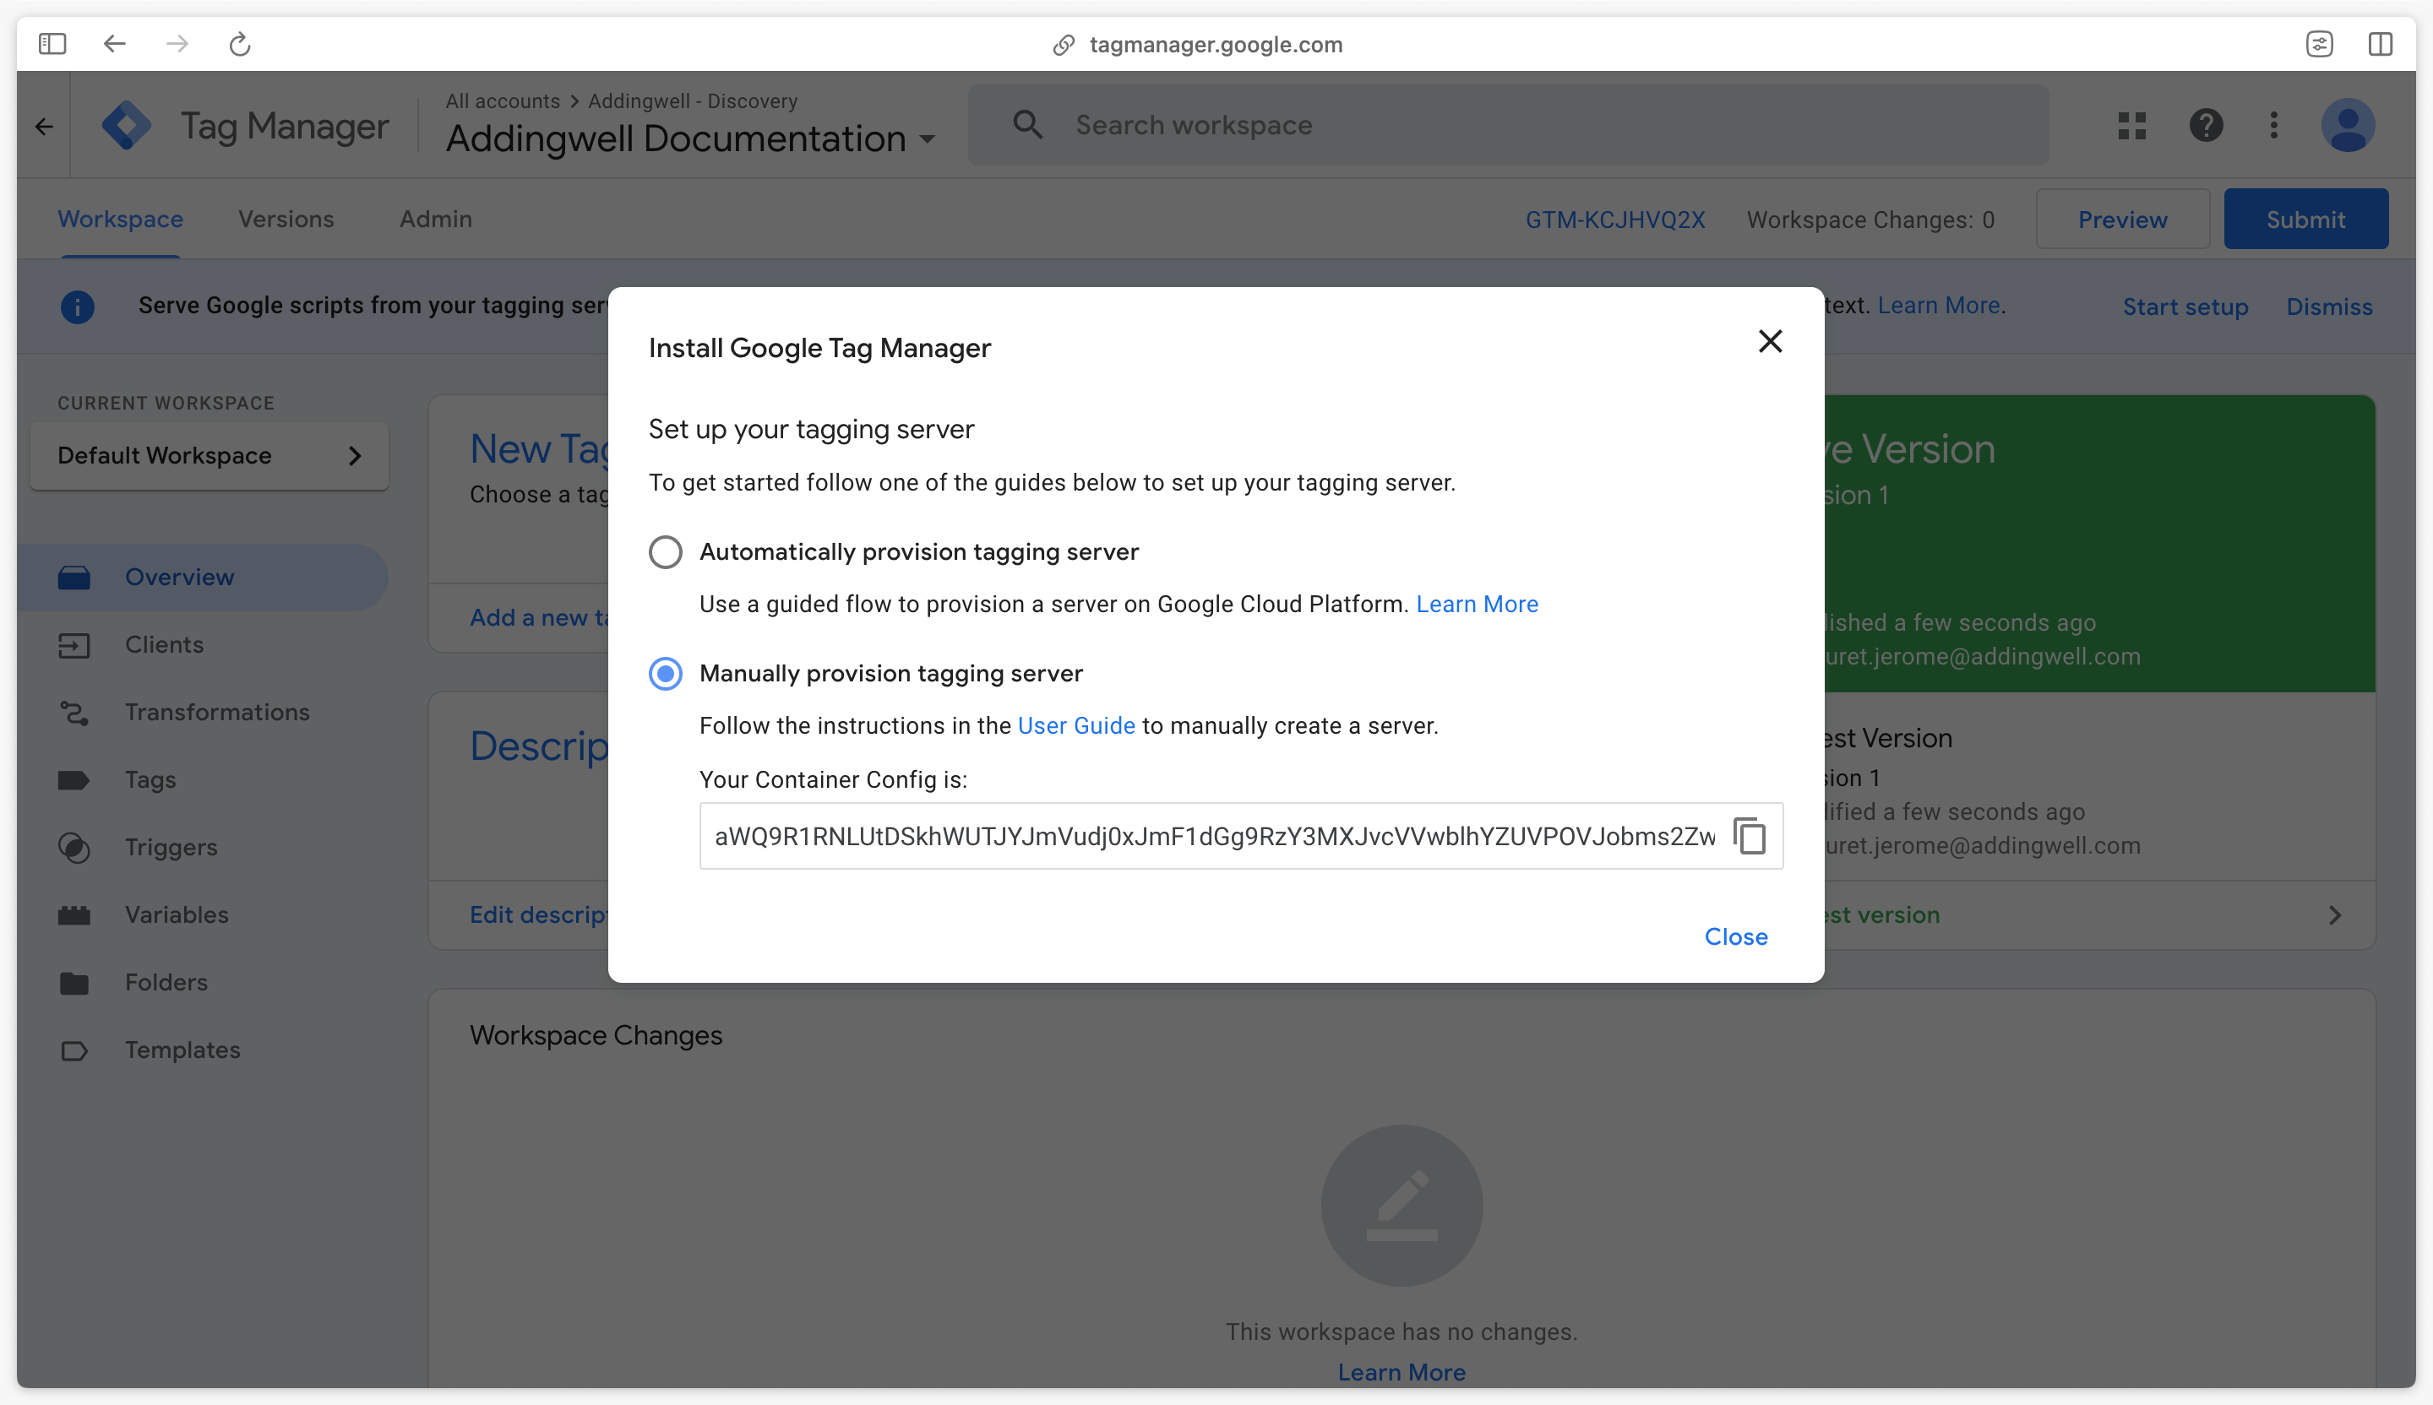Open the user account avatar
The image size is (2433, 1405).
2347,126
